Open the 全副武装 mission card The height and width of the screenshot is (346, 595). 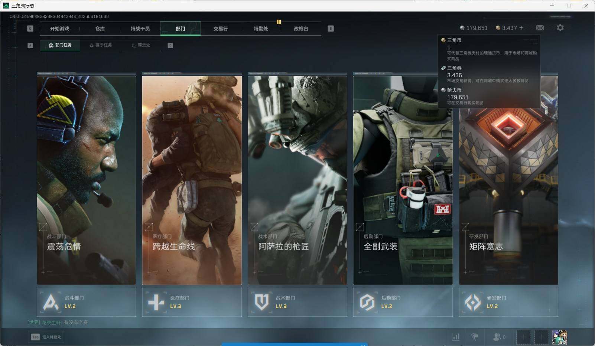click(403, 179)
